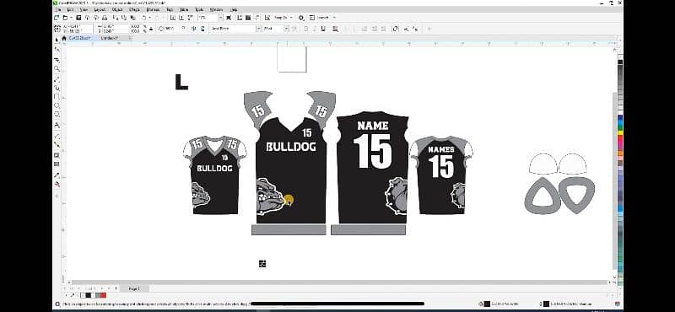This screenshot has width=675, height=312.
Task: Toggle underline text formatting
Action: coord(323,29)
